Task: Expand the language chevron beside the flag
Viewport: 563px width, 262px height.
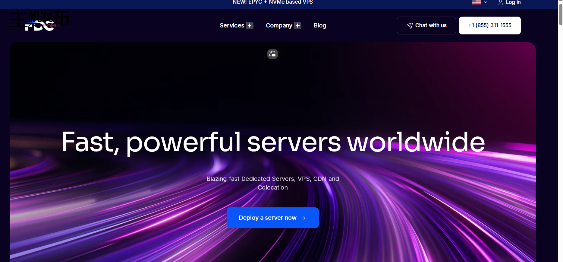Action: [x=486, y=2]
